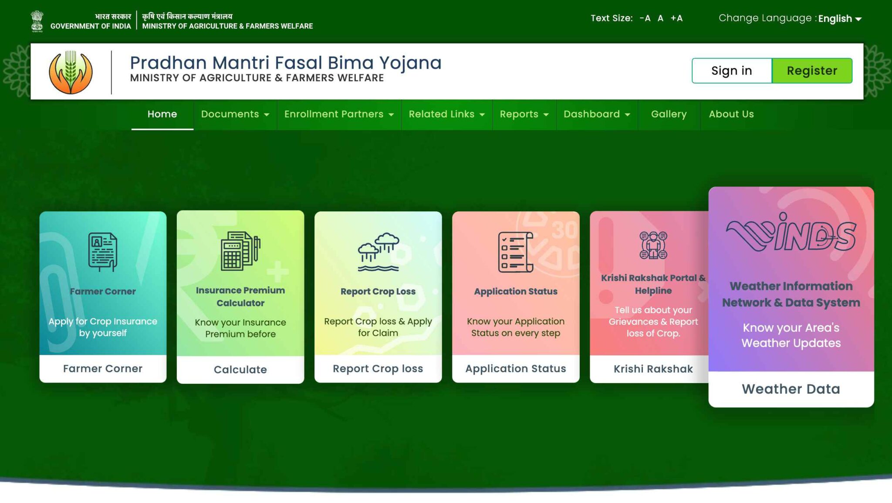Decrease text size with the -A control
This screenshot has width=892, height=503.
645,18
